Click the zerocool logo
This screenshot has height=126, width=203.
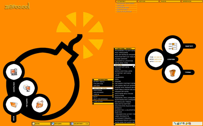click(17, 6)
